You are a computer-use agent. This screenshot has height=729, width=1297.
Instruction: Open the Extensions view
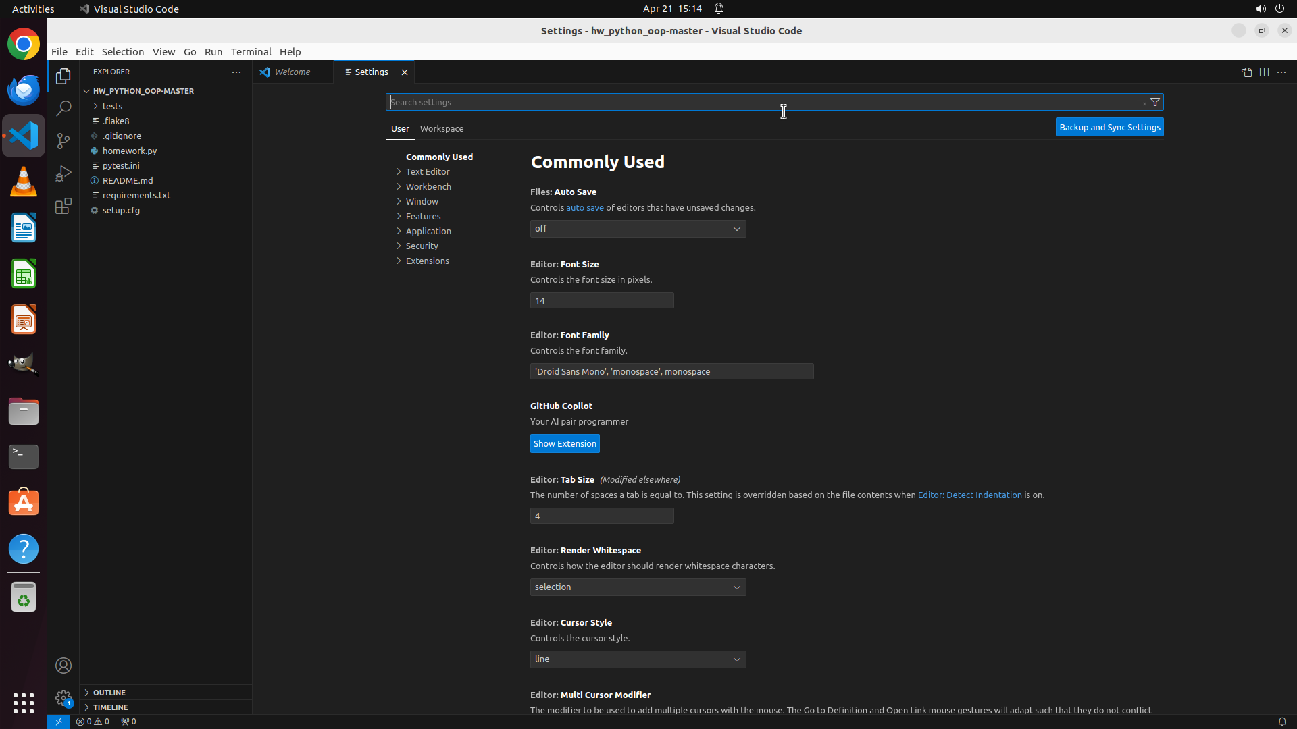[x=63, y=206]
